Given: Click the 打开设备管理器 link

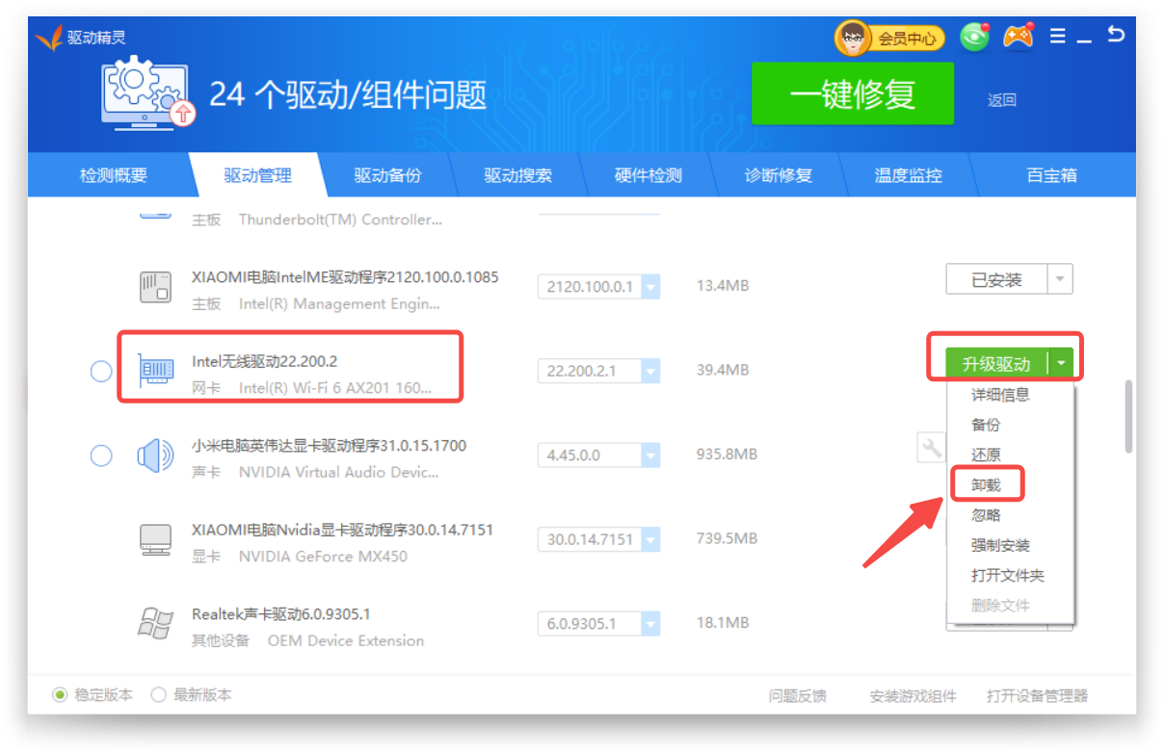Looking at the screenshot, I should tap(1037, 696).
